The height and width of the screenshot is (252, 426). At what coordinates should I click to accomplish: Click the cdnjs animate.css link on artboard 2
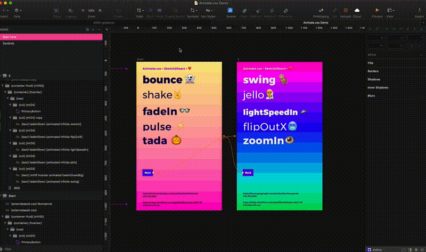[x=273, y=204]
